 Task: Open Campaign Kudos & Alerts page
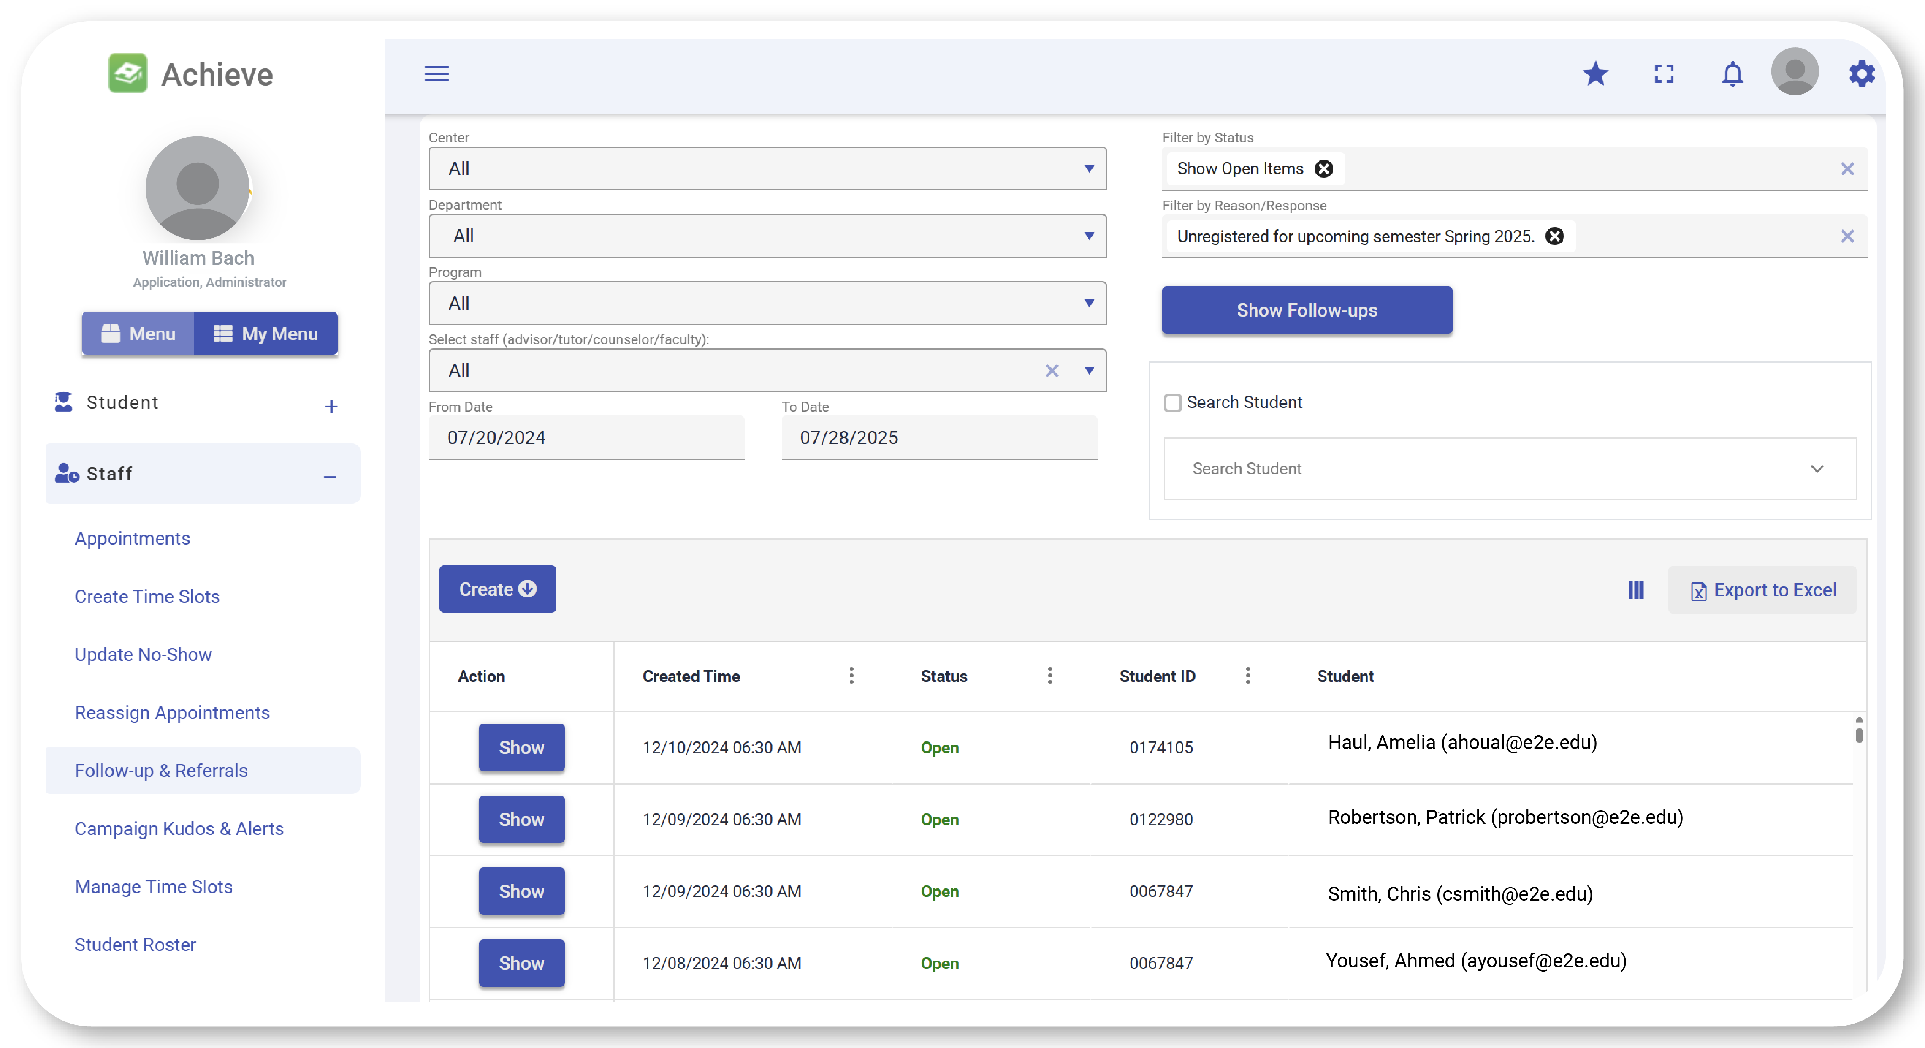[179, 828]
